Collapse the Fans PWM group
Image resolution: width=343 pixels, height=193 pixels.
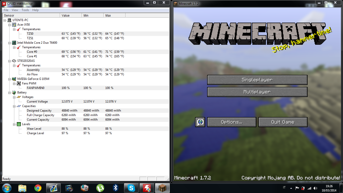point(14,83)
